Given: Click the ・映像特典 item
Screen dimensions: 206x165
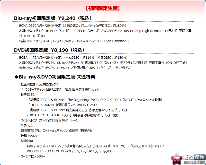Looking at the screenshot, I should (x=26, y=141).
